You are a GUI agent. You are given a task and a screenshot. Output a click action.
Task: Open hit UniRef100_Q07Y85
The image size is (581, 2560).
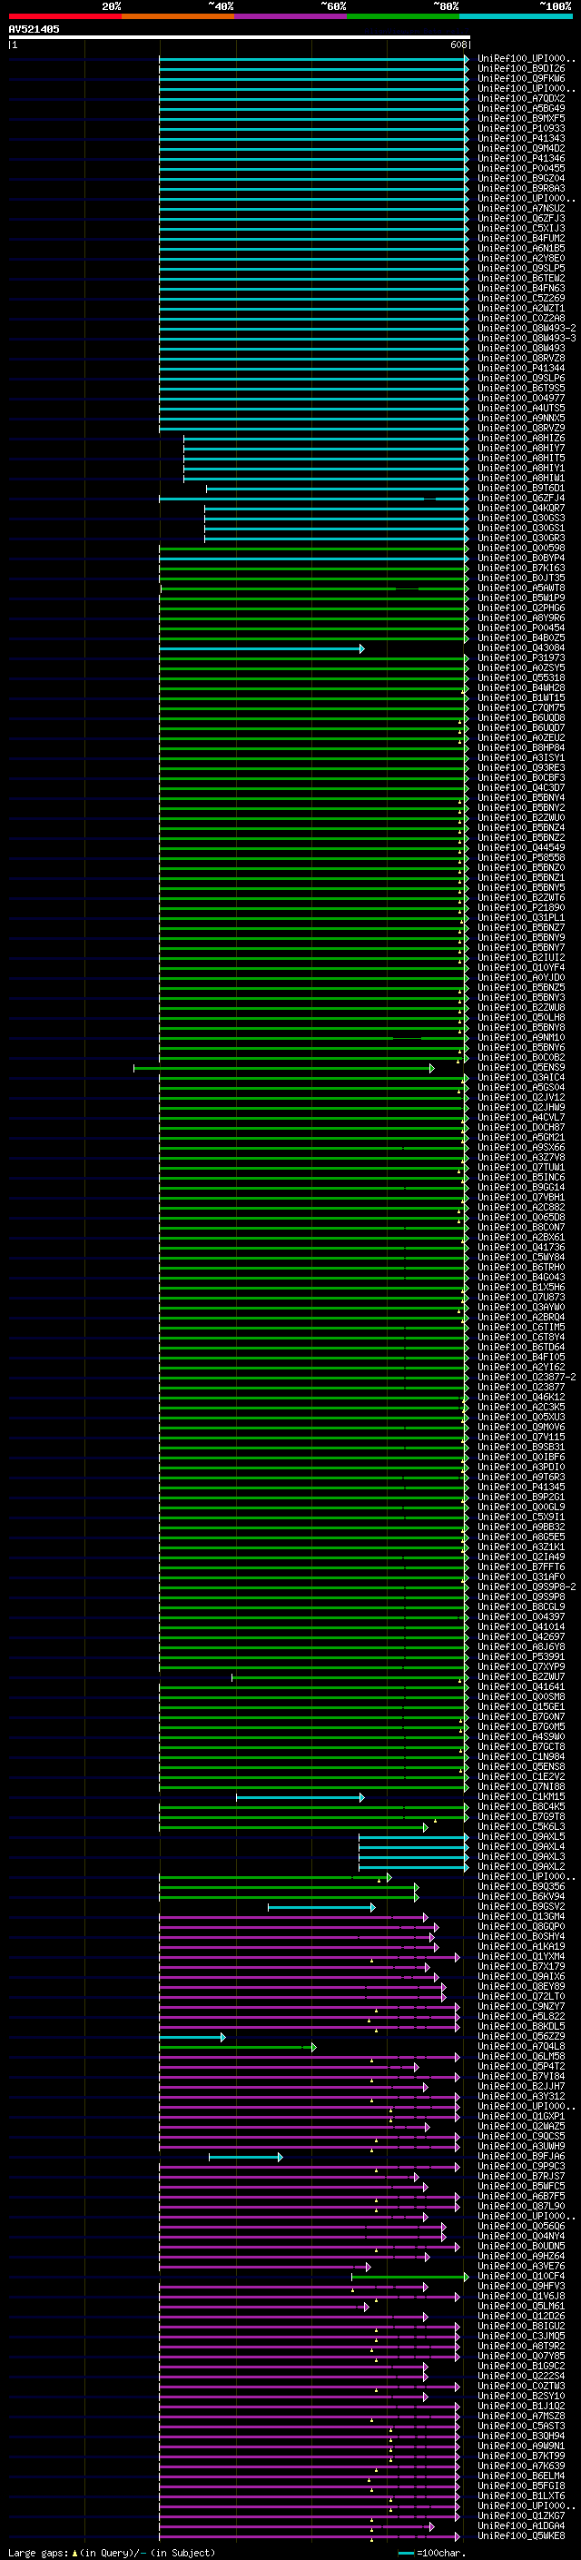pyautogui.click(x=521, y=2357)
